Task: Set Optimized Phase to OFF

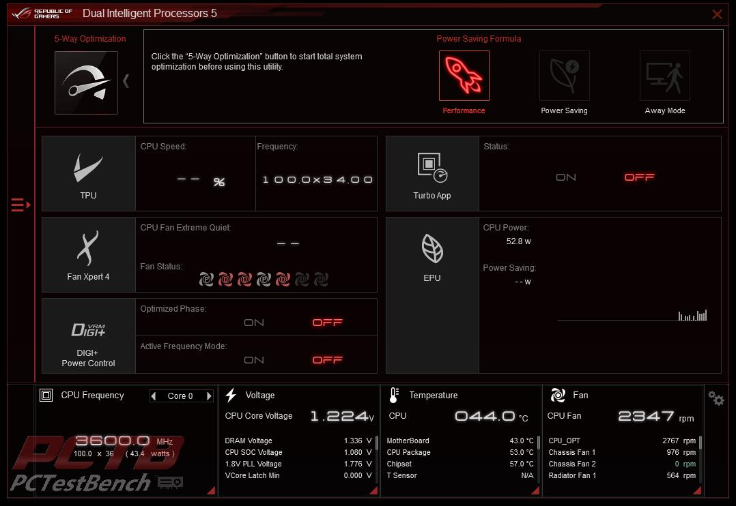Action: [328, 323]
